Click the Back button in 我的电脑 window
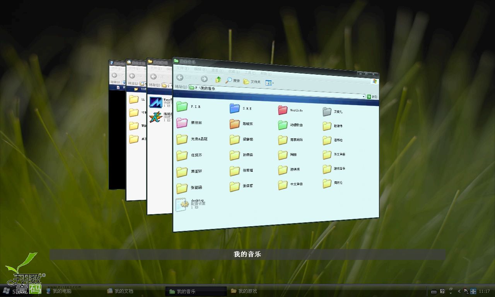 pyautogui.click(x=114, y=75)
